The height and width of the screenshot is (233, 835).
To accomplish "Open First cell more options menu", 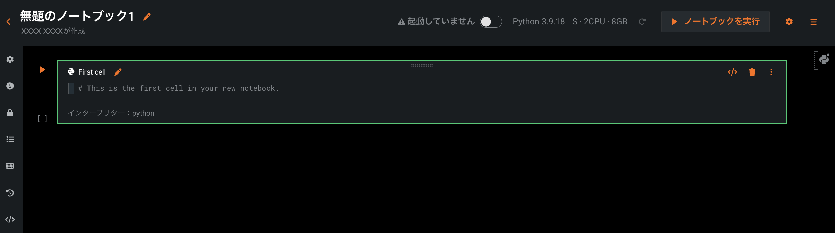I will (771, 72).
